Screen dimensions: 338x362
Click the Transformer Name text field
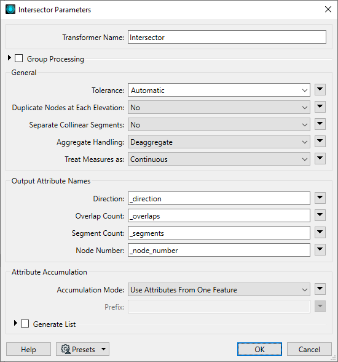227,37
